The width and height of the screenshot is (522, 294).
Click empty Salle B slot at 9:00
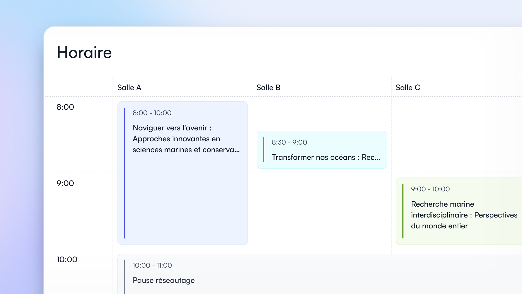coord(321,211)
